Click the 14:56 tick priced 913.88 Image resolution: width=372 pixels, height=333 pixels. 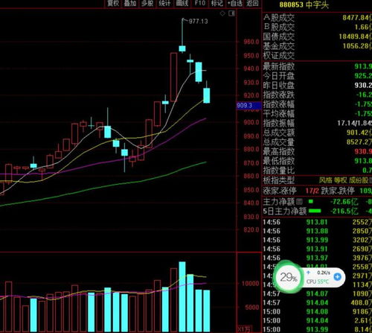pyautogui.click(x=318, y=231)
